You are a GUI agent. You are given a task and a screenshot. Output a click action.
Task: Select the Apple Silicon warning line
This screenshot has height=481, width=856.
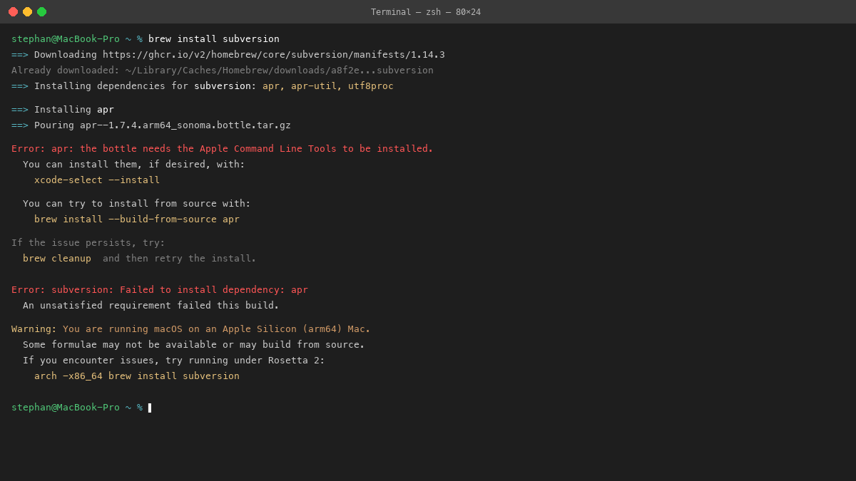coord(190,329)
